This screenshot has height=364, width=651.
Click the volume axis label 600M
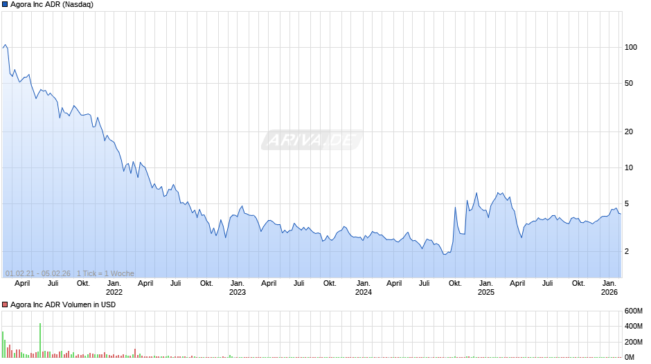point(633,311)
